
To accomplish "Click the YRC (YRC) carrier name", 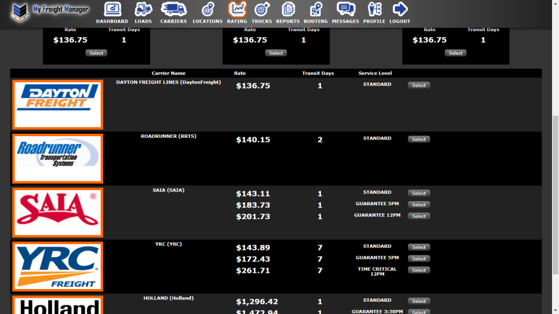I will coord(169,244).
